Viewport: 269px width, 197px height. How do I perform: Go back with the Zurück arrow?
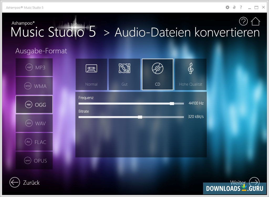pos(15,182)
